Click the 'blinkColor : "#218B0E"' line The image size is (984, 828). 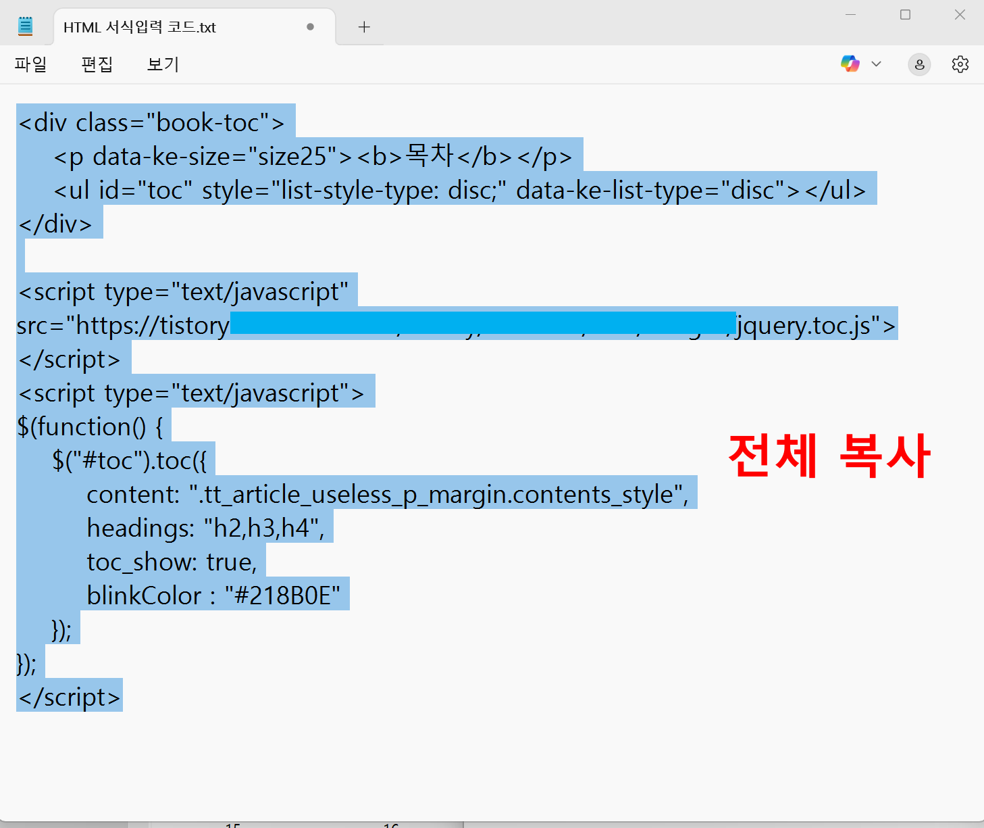(213, 595)
